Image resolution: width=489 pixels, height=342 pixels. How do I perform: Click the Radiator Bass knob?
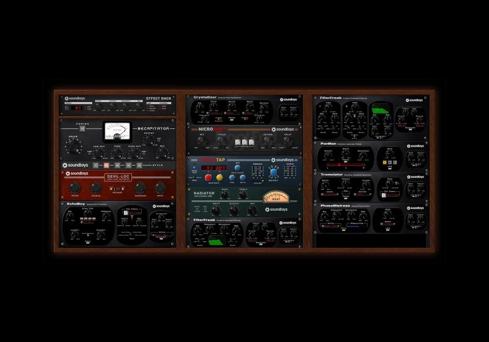[x=224, y=195]
